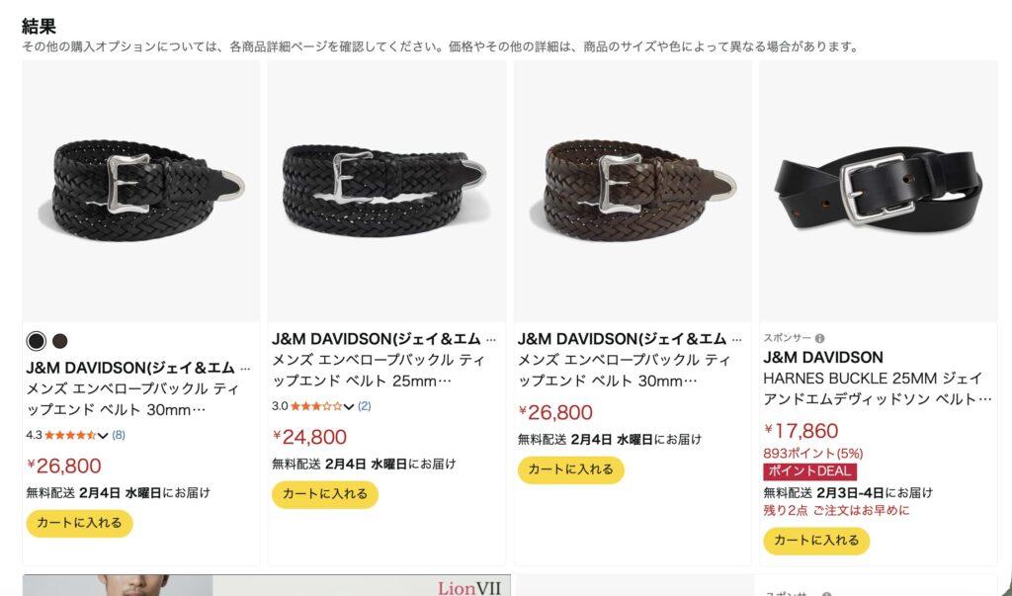The width and height of the screenshot is (1012, 596).
Task: Select the dark brown color swatch
Action: (x=60, y=341)
